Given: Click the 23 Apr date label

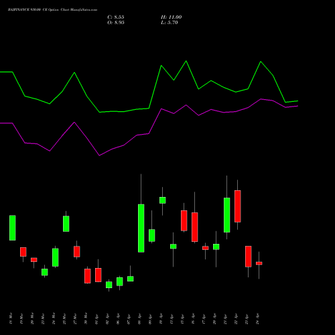Looking at the screenshot, I should (x=247, y=319).
